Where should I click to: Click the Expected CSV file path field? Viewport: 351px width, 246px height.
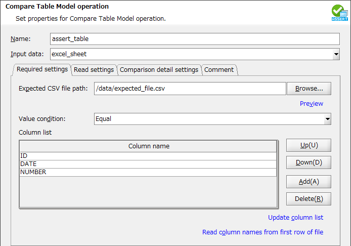click(190, 89)
